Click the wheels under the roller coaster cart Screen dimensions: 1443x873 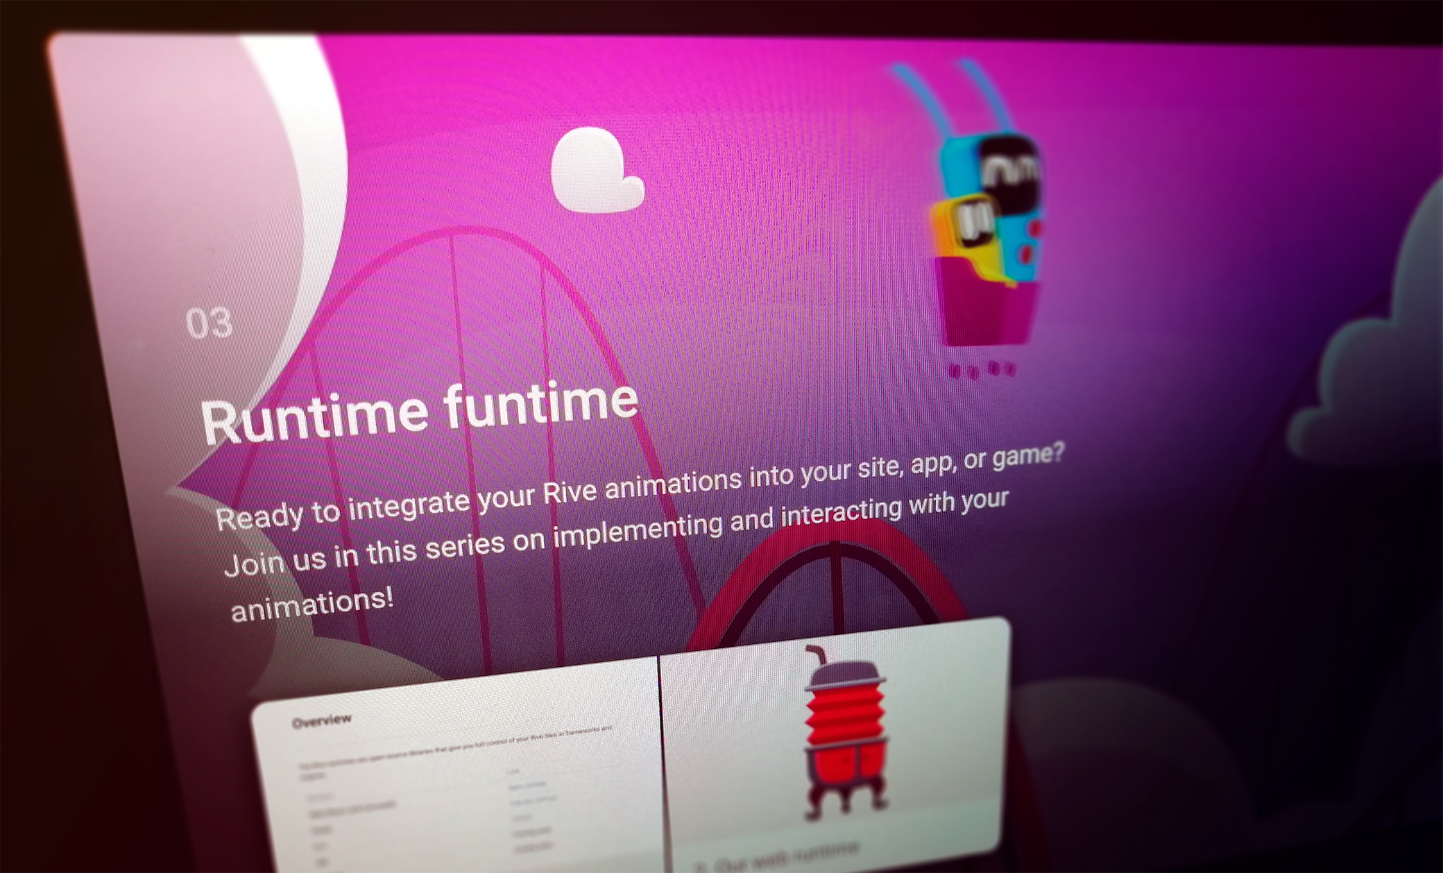tap(982, 370)
